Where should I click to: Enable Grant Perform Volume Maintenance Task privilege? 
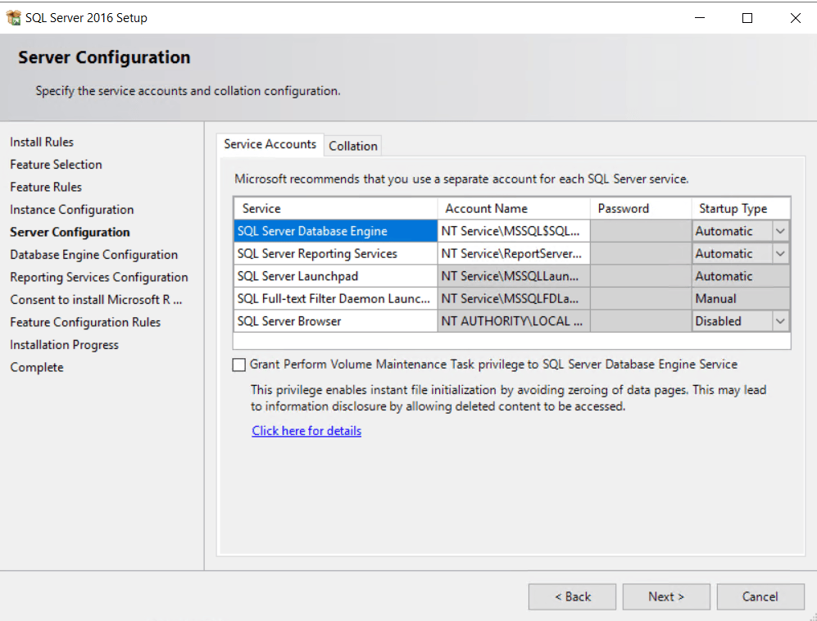(238, 364)
